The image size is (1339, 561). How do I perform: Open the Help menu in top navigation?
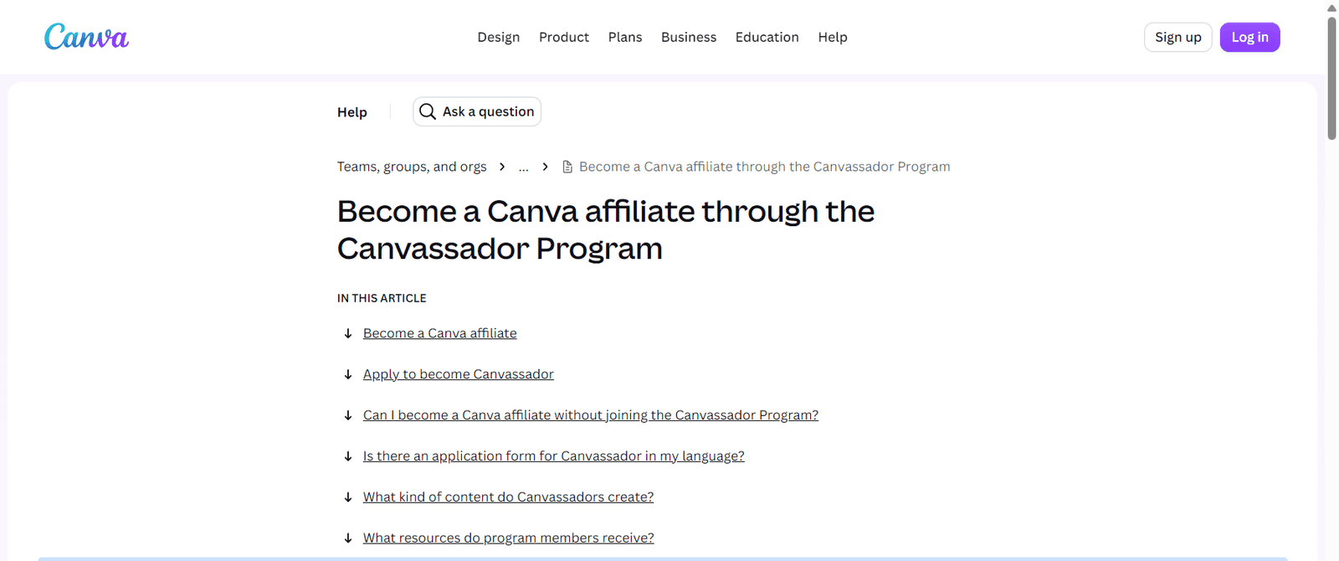click(x=833, y=37)
